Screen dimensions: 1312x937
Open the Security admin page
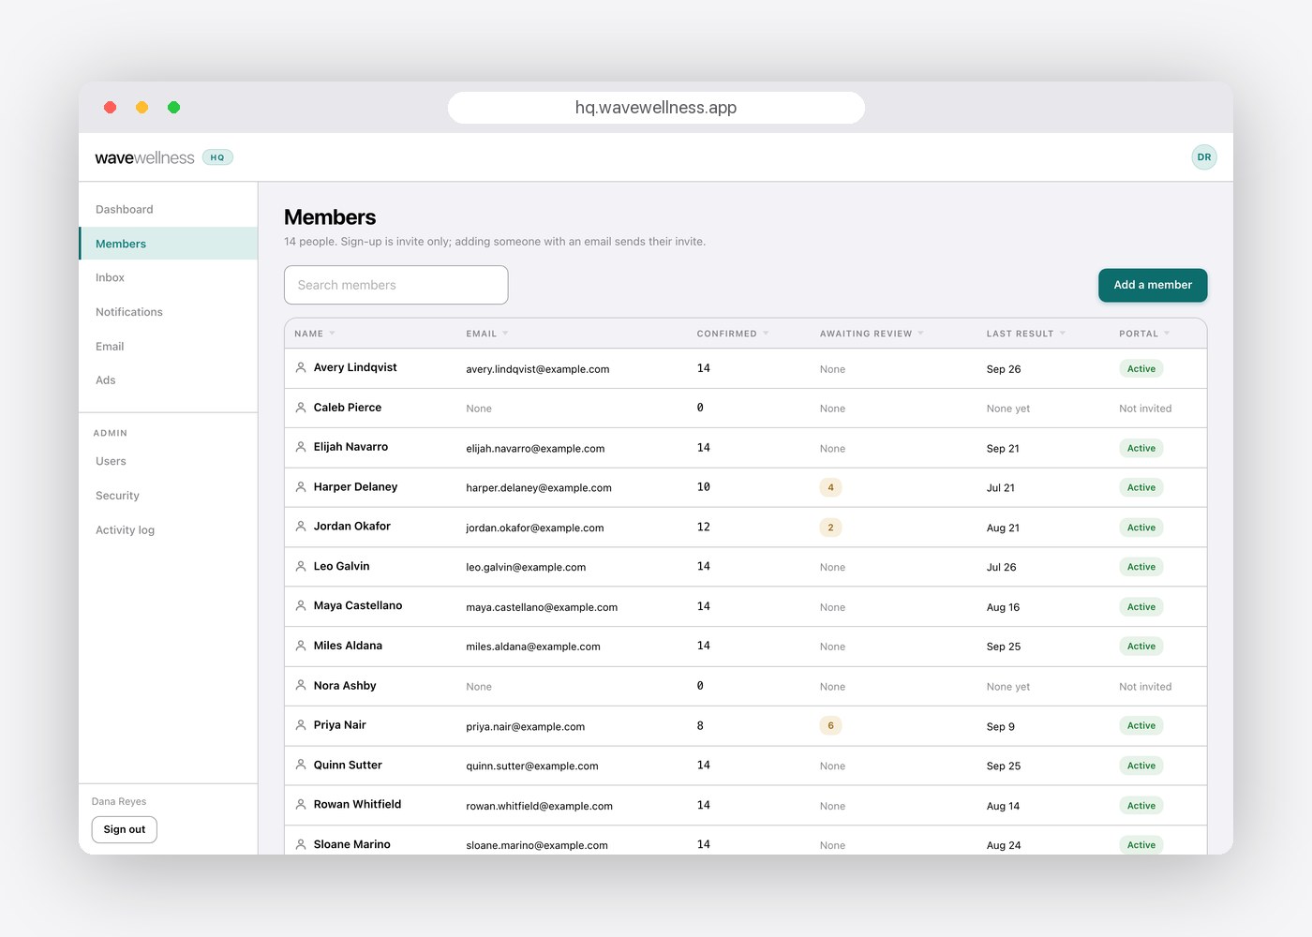[169, 496]
